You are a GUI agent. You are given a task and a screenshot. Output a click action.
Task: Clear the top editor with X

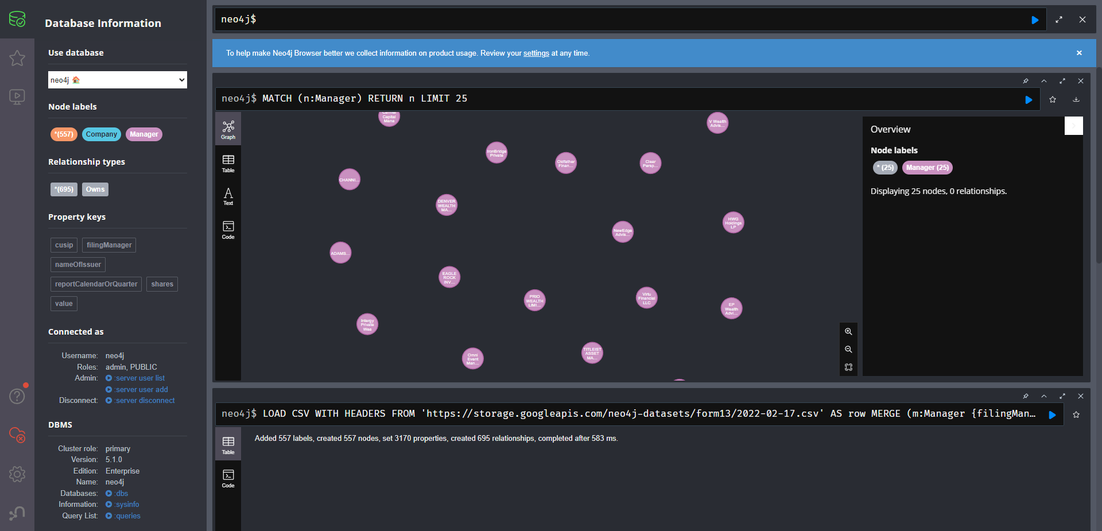pyautogui.click(x=1082, y=20)
